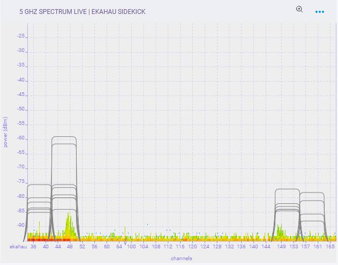Click the -25 dBm axis value
Viewport: 338px width, 265px height.
[x=21, y=36]
